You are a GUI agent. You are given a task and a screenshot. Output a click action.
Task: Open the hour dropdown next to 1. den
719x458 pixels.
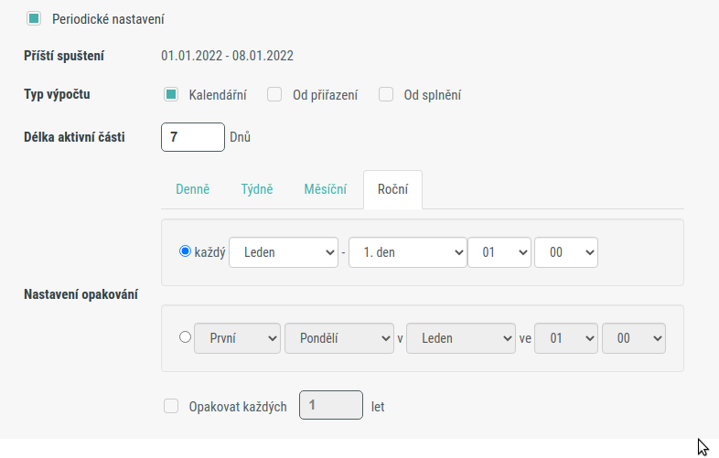[499, 252]
